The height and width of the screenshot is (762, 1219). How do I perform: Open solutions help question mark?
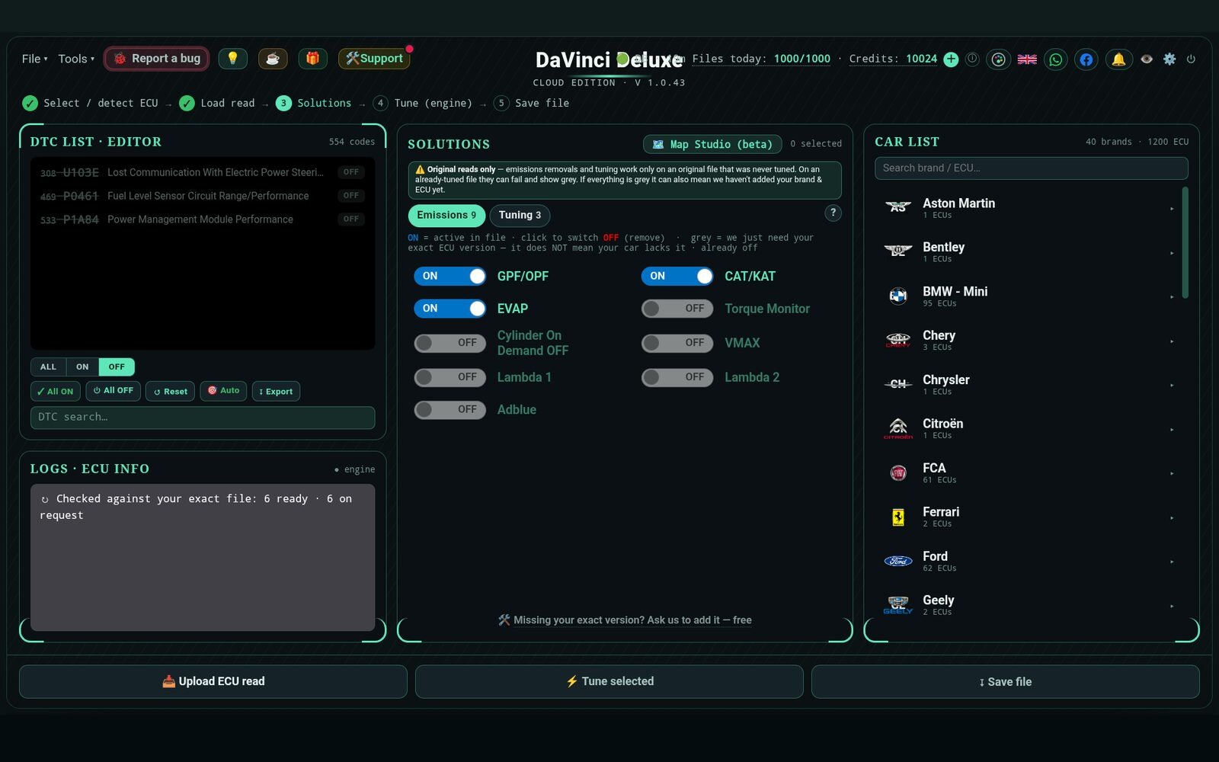click(x=833, y=213)
